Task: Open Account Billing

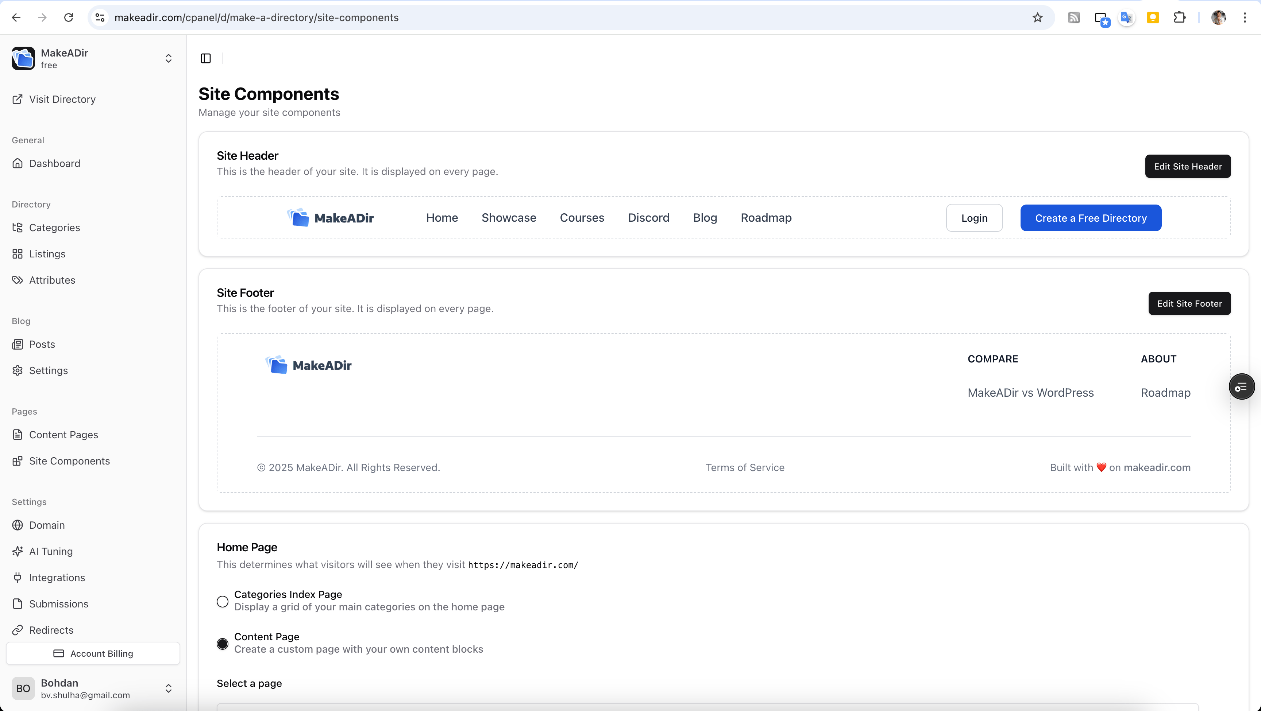Action: click(x=93, y=653)
